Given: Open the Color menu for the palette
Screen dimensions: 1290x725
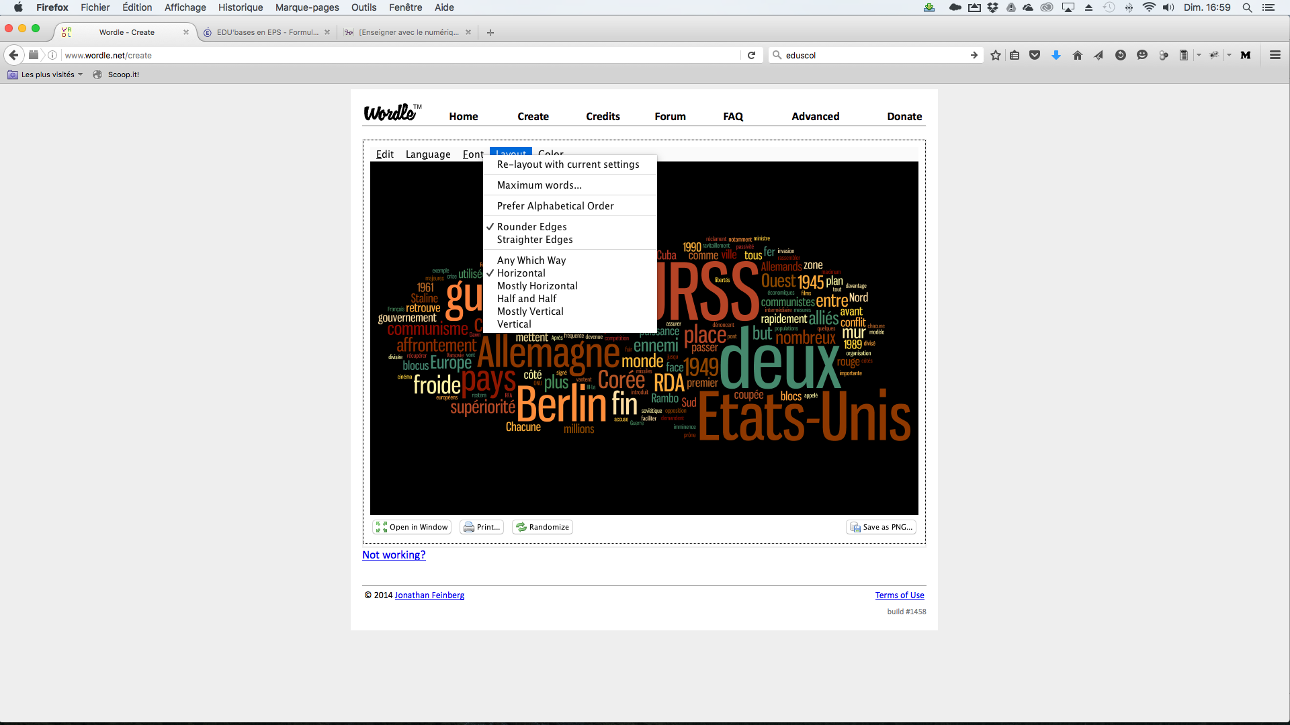Looking at the screenshot, I should tap(551, 152).
